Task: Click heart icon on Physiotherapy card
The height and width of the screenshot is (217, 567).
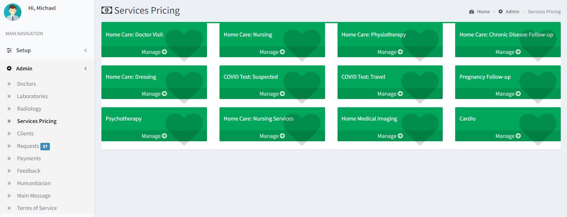Action: pos(420,45)
